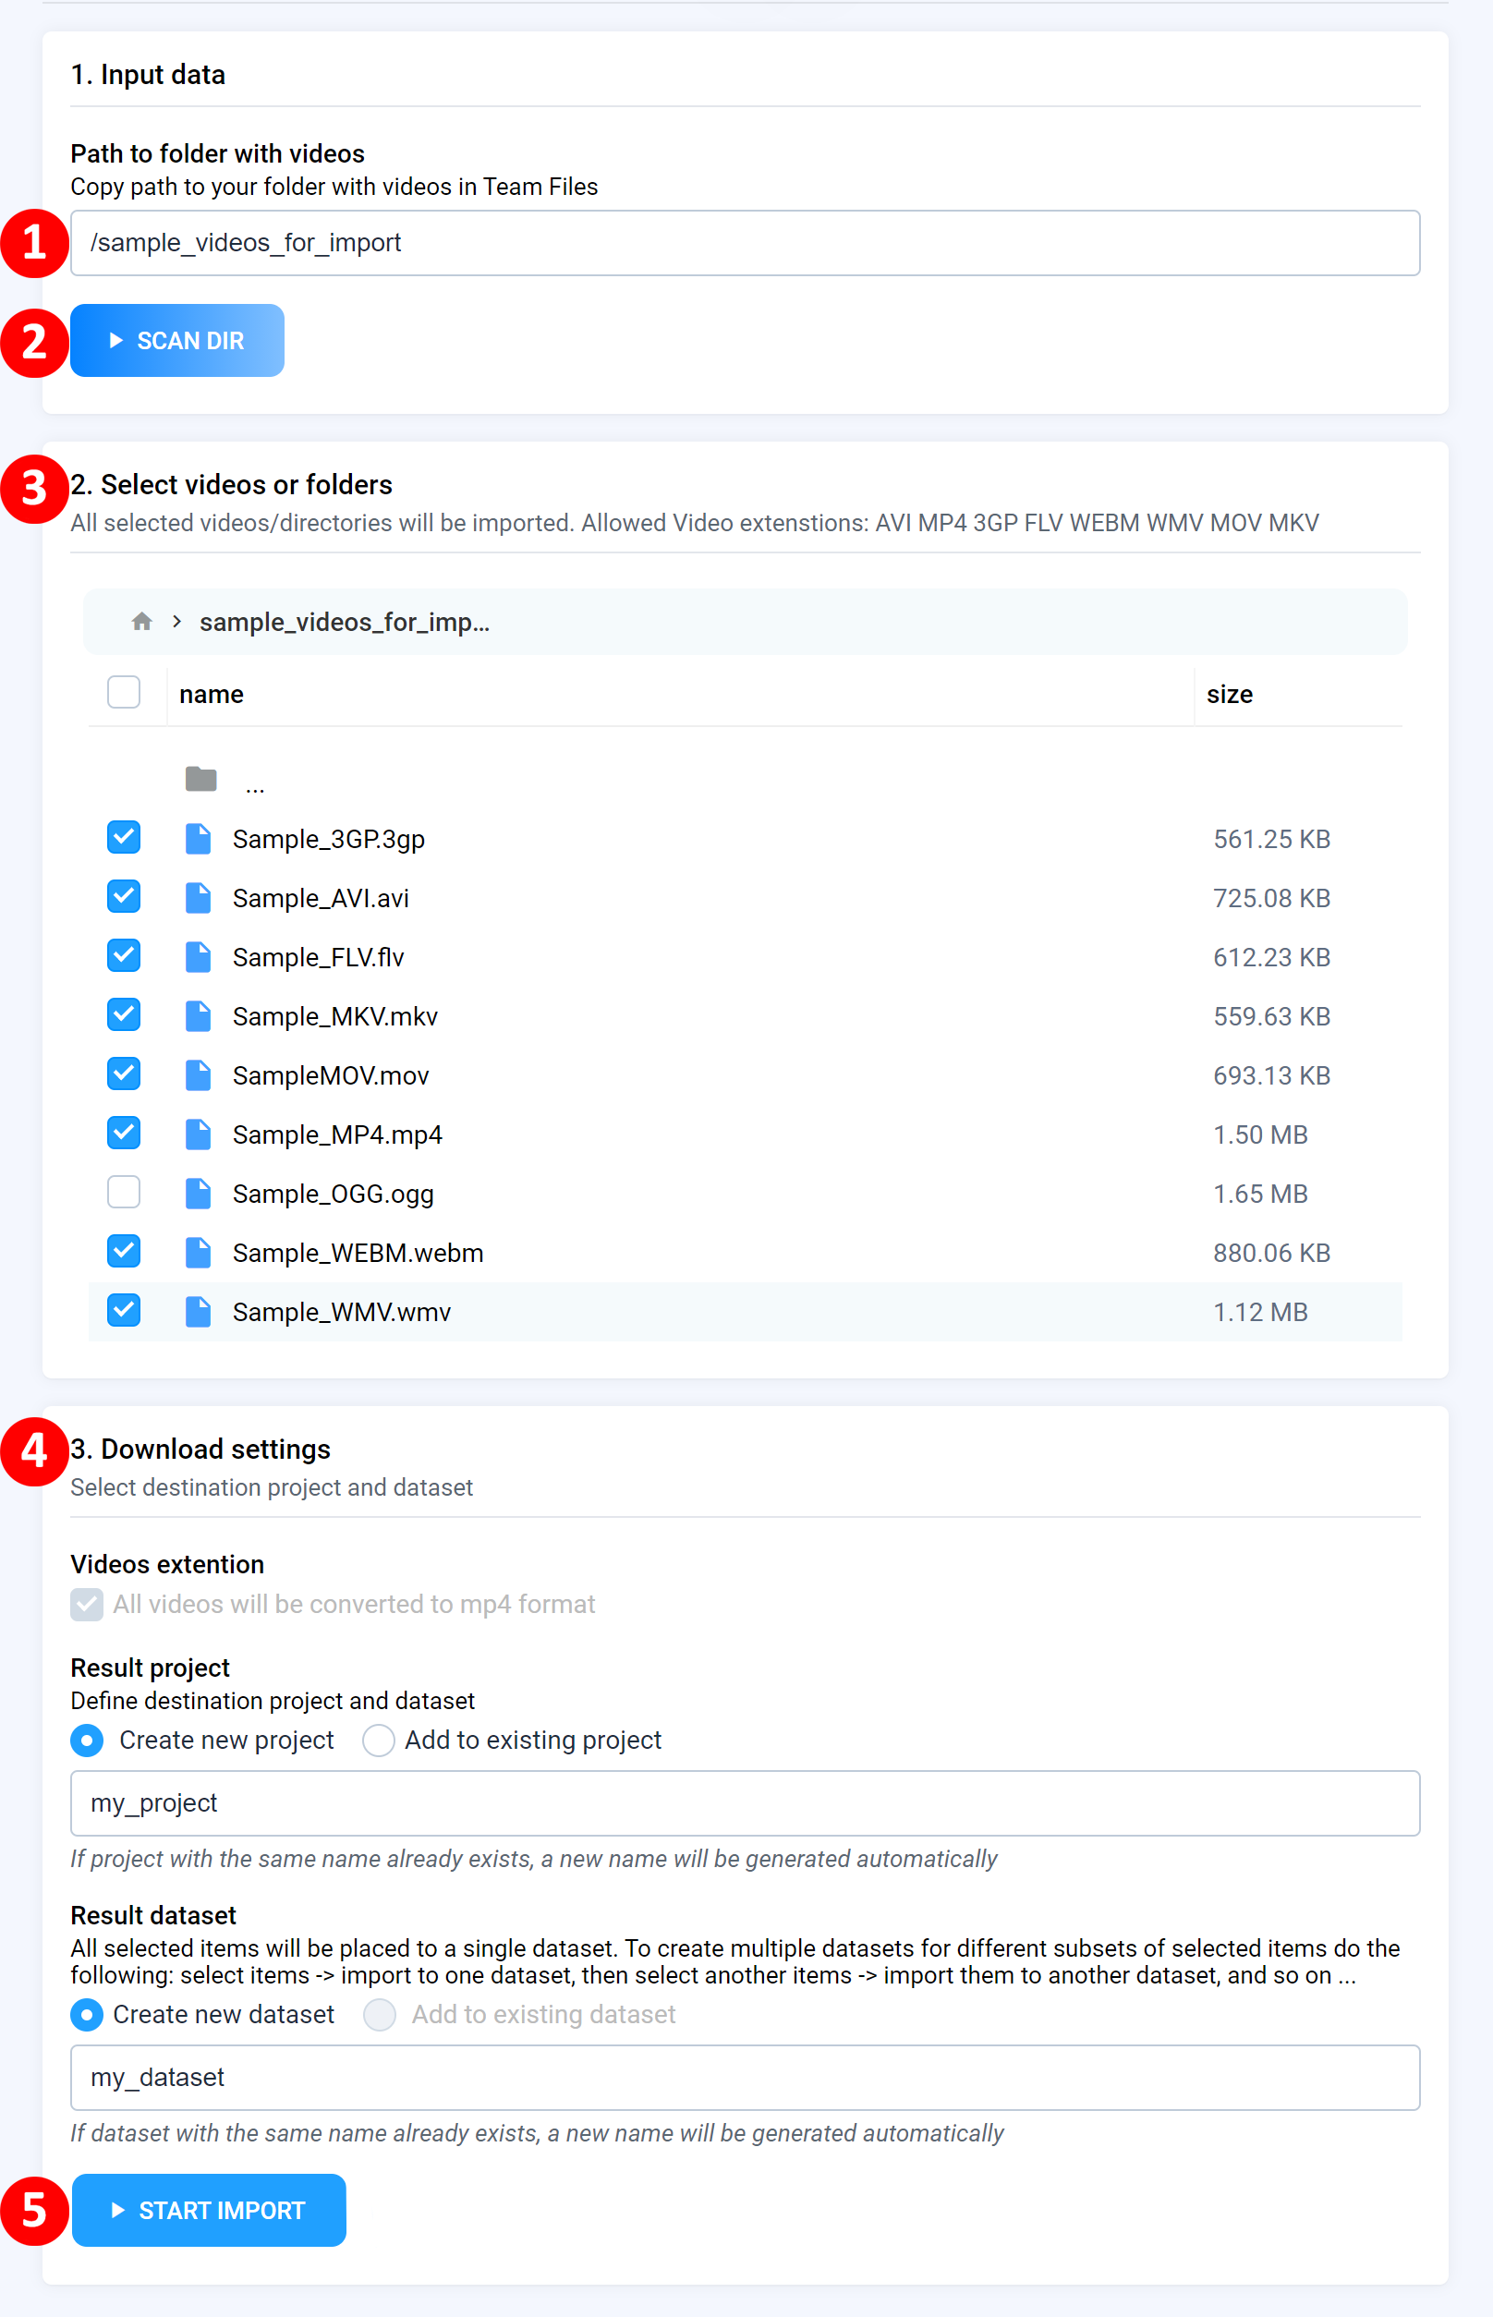Click the play icon inside START IMPORT button
The image size is (1493, 2317).
point(118,2210)
